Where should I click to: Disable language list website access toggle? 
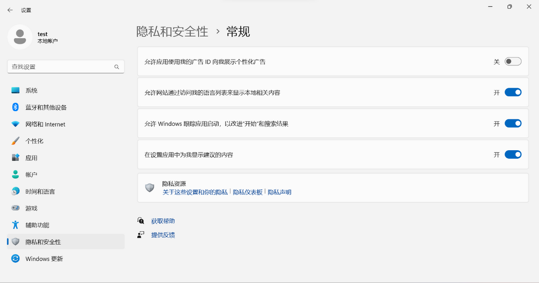513,92
